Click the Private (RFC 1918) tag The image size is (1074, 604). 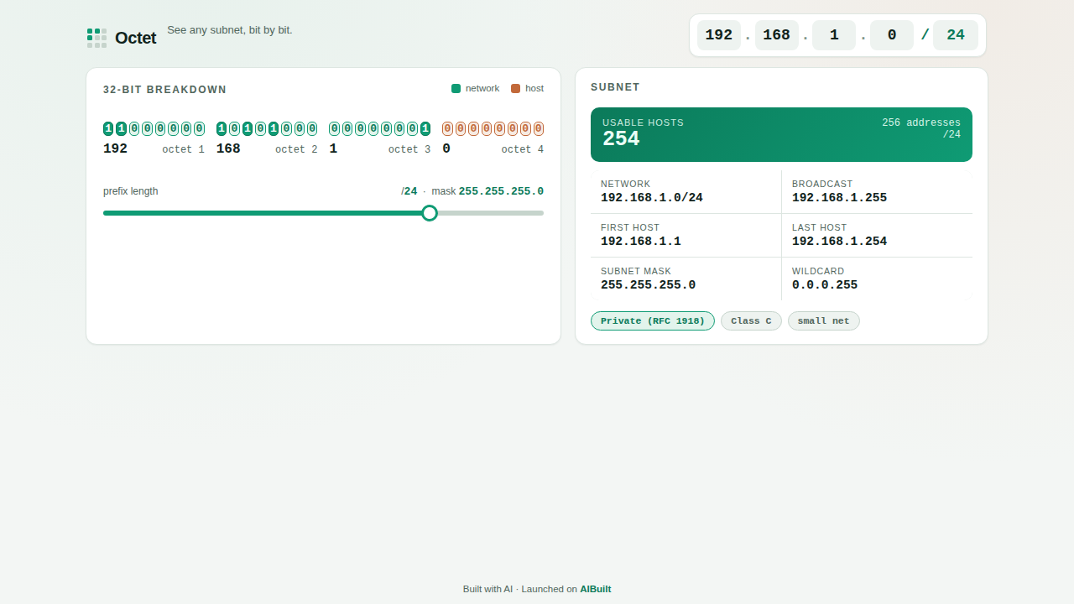coord(653,321)
